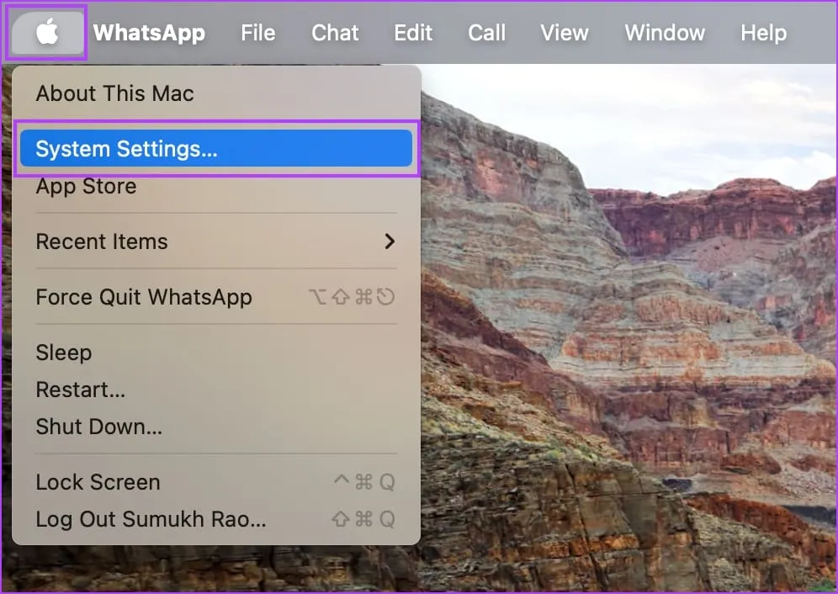Launch App Store from the Apple menu
Image resolution: width=838 pixels, height=594 pixels.
(x=86, y=186)
